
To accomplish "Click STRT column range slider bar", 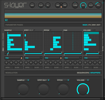I will [33, 53].
